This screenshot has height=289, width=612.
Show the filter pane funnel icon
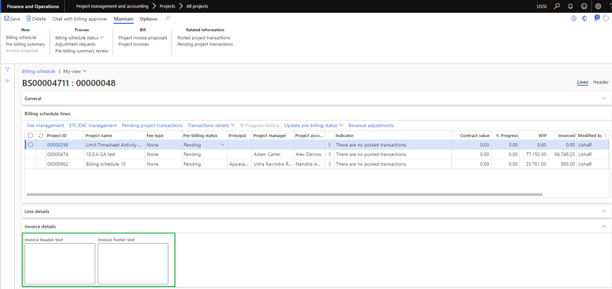click(7, 70)
